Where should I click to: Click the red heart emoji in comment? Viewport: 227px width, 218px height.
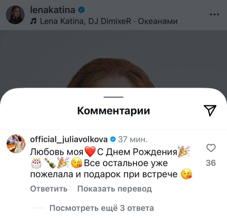coord(90,152)
